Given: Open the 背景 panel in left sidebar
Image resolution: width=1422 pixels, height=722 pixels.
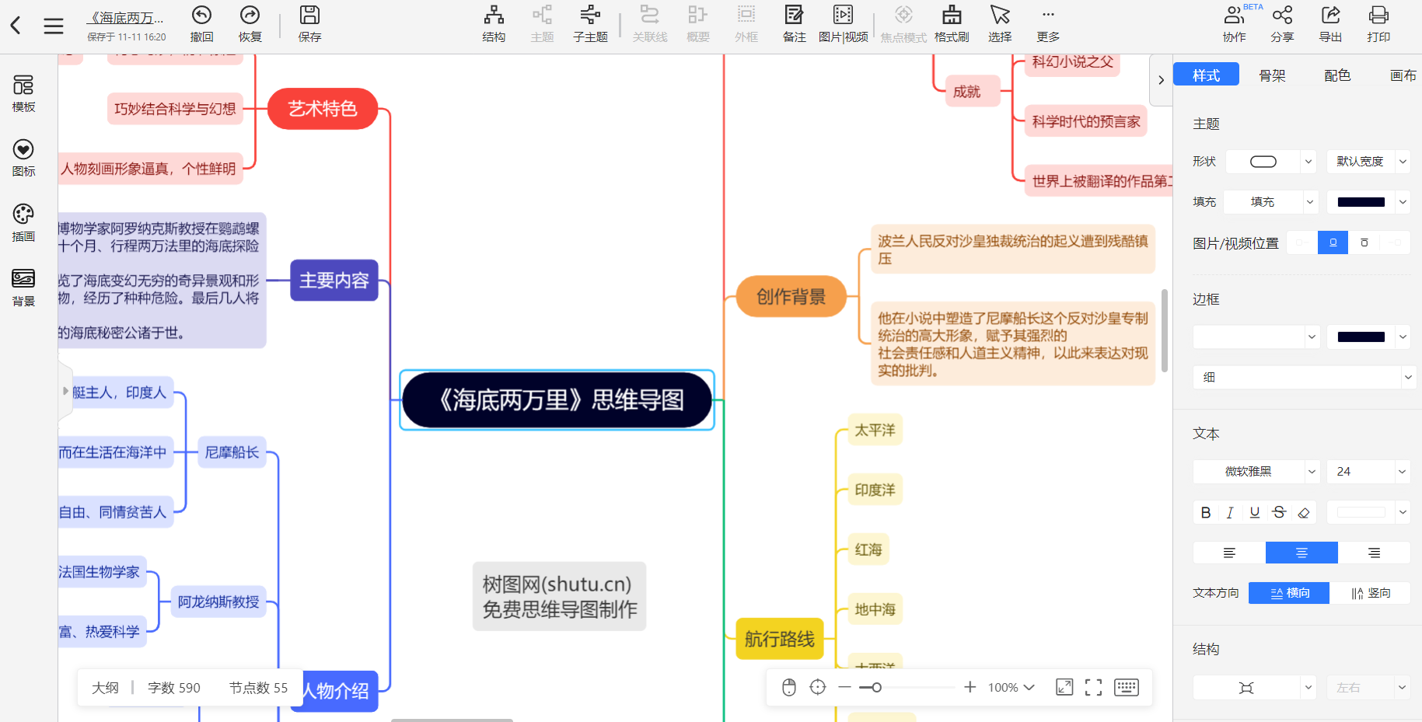Looking at the screenshot, I should (x=23, y=286).
